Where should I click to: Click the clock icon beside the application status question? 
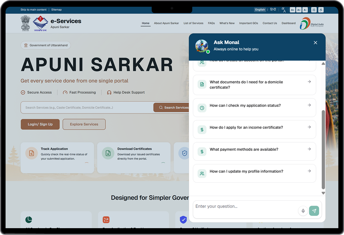(202, 108)
